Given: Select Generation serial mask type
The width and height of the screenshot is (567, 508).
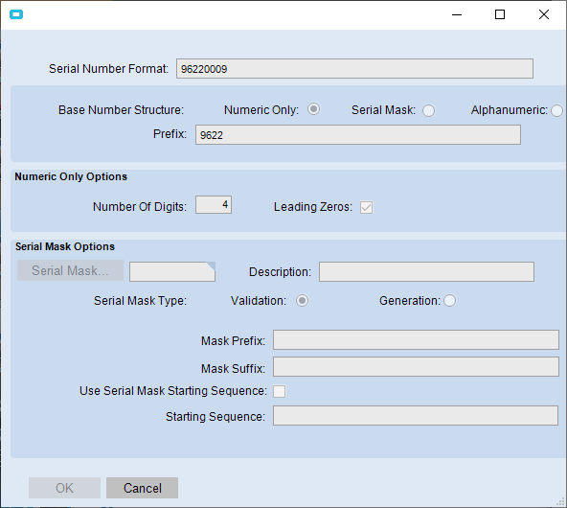Looking at the screenshot, I should (x=449, y=300).
